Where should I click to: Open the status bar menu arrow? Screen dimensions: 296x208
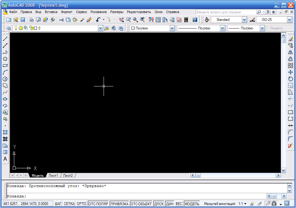[281, 204]
